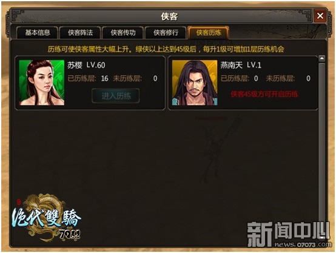Open the 侠客传功 tab
This screenshot has height=253, width=336.
[x=123, y=33]
